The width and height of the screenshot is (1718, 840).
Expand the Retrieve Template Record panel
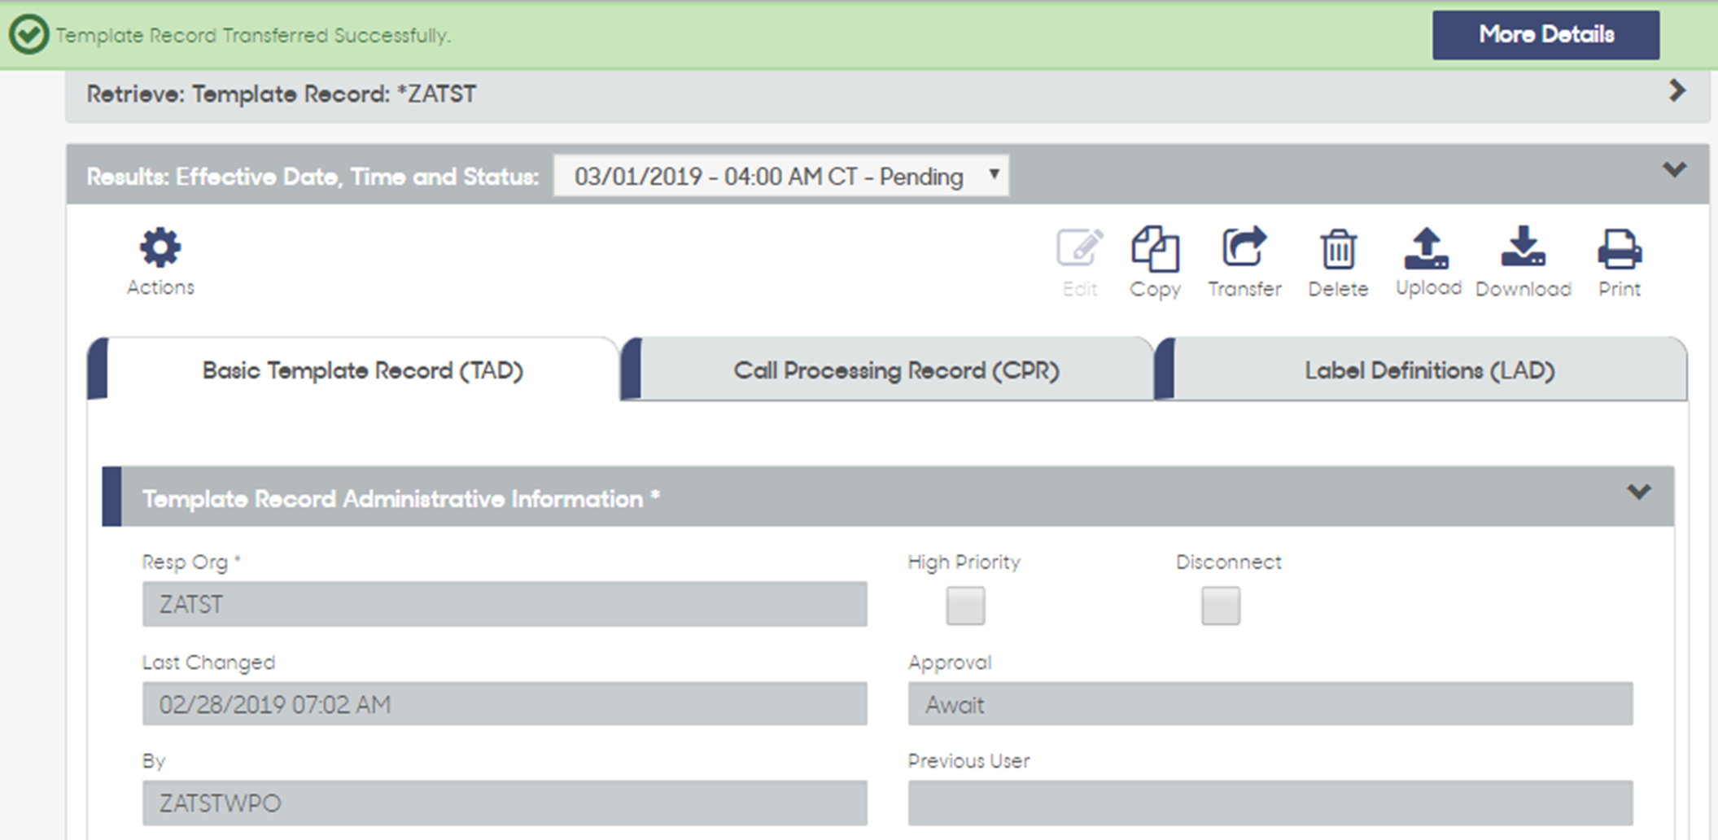pos(1676,90)
